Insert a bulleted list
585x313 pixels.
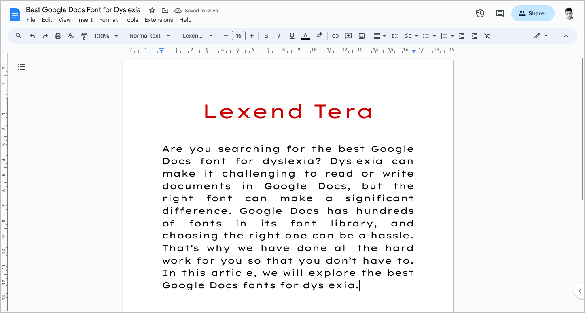[426, 36]
